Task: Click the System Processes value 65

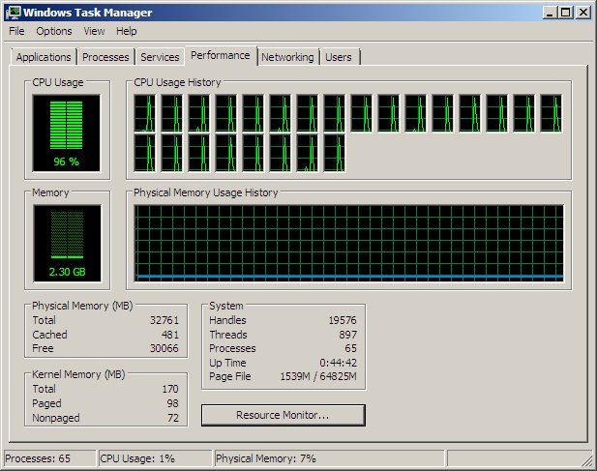Action: pos(350,348)
